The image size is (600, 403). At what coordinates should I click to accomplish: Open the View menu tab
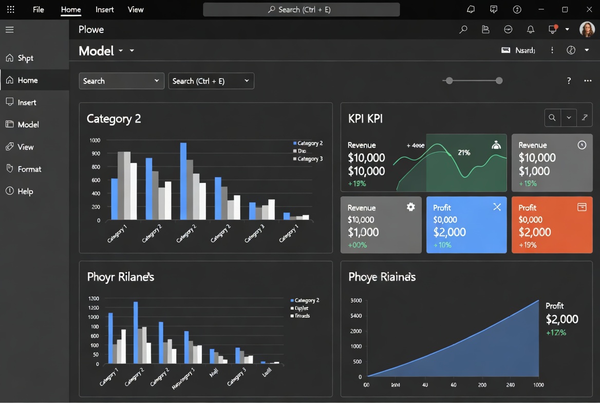click(x=136, y=9)
